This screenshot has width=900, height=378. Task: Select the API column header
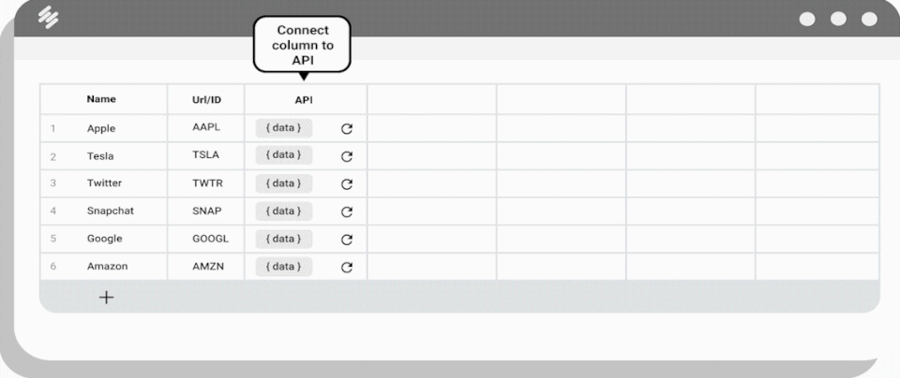(304, 99)
